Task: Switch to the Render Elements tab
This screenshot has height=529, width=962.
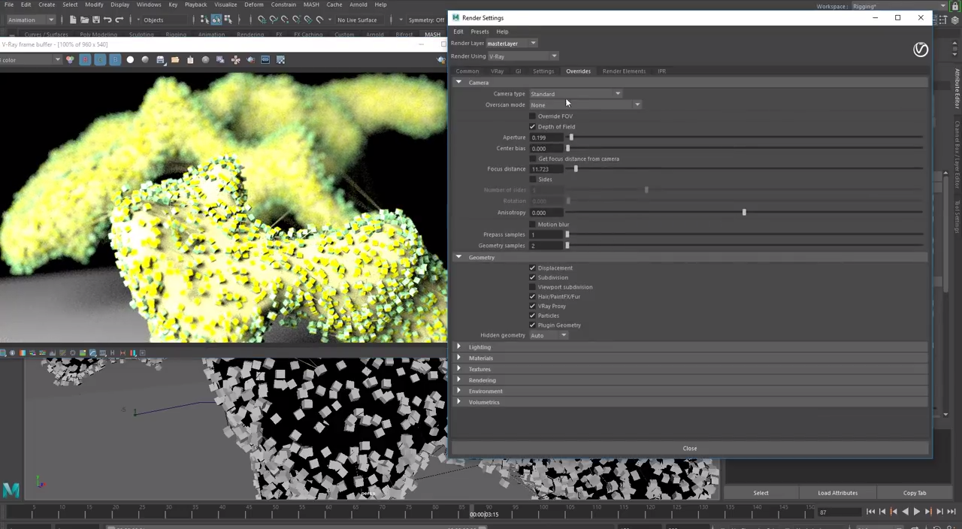Action: pos(624,71)
